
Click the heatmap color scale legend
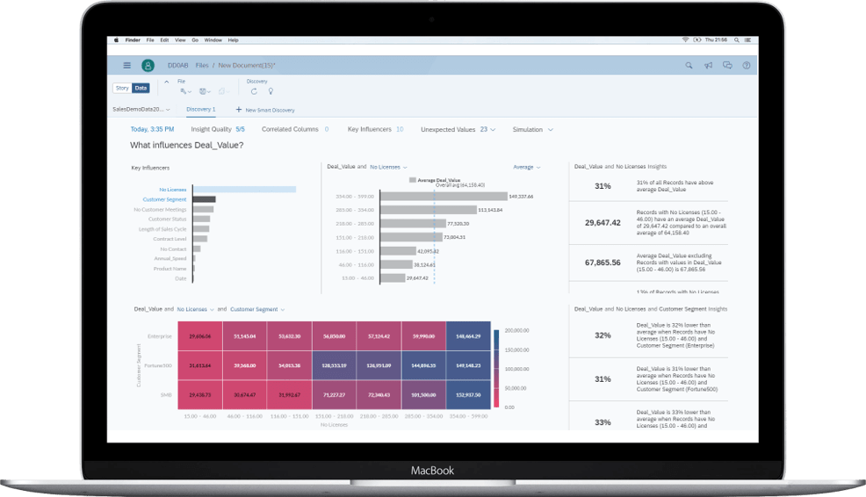[498, 369]
